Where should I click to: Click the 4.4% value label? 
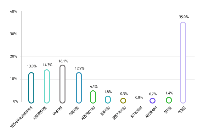[x=93, y=86]
